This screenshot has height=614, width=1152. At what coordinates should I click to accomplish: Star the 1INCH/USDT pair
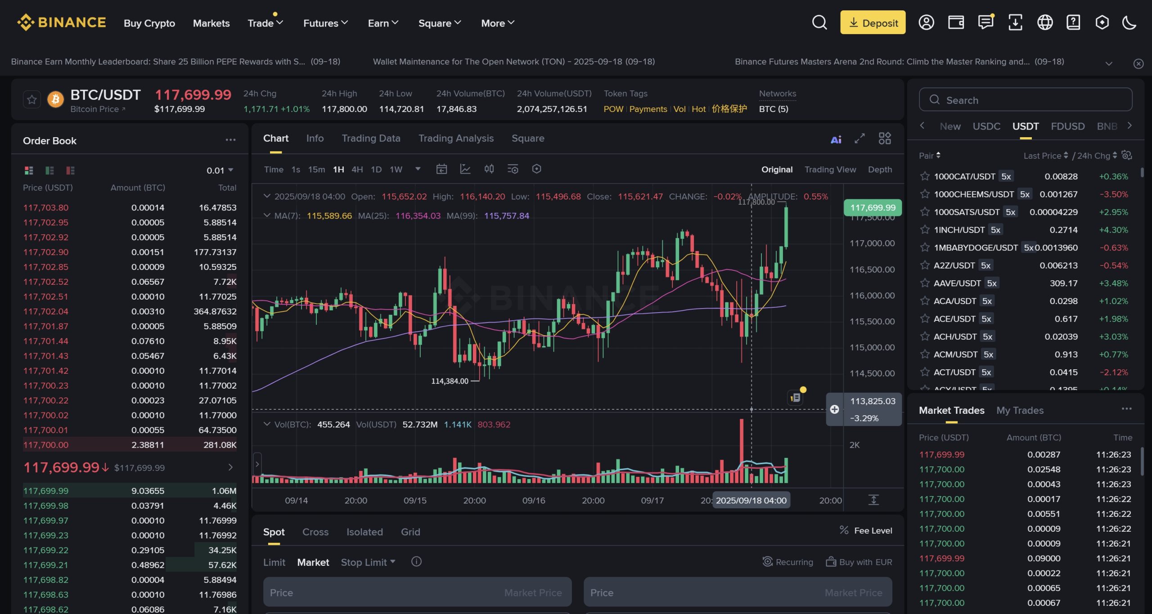[925, 230]
